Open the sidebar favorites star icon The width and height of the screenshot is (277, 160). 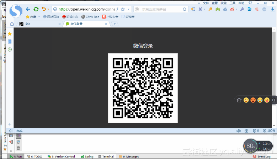click(x=10, y=33)
